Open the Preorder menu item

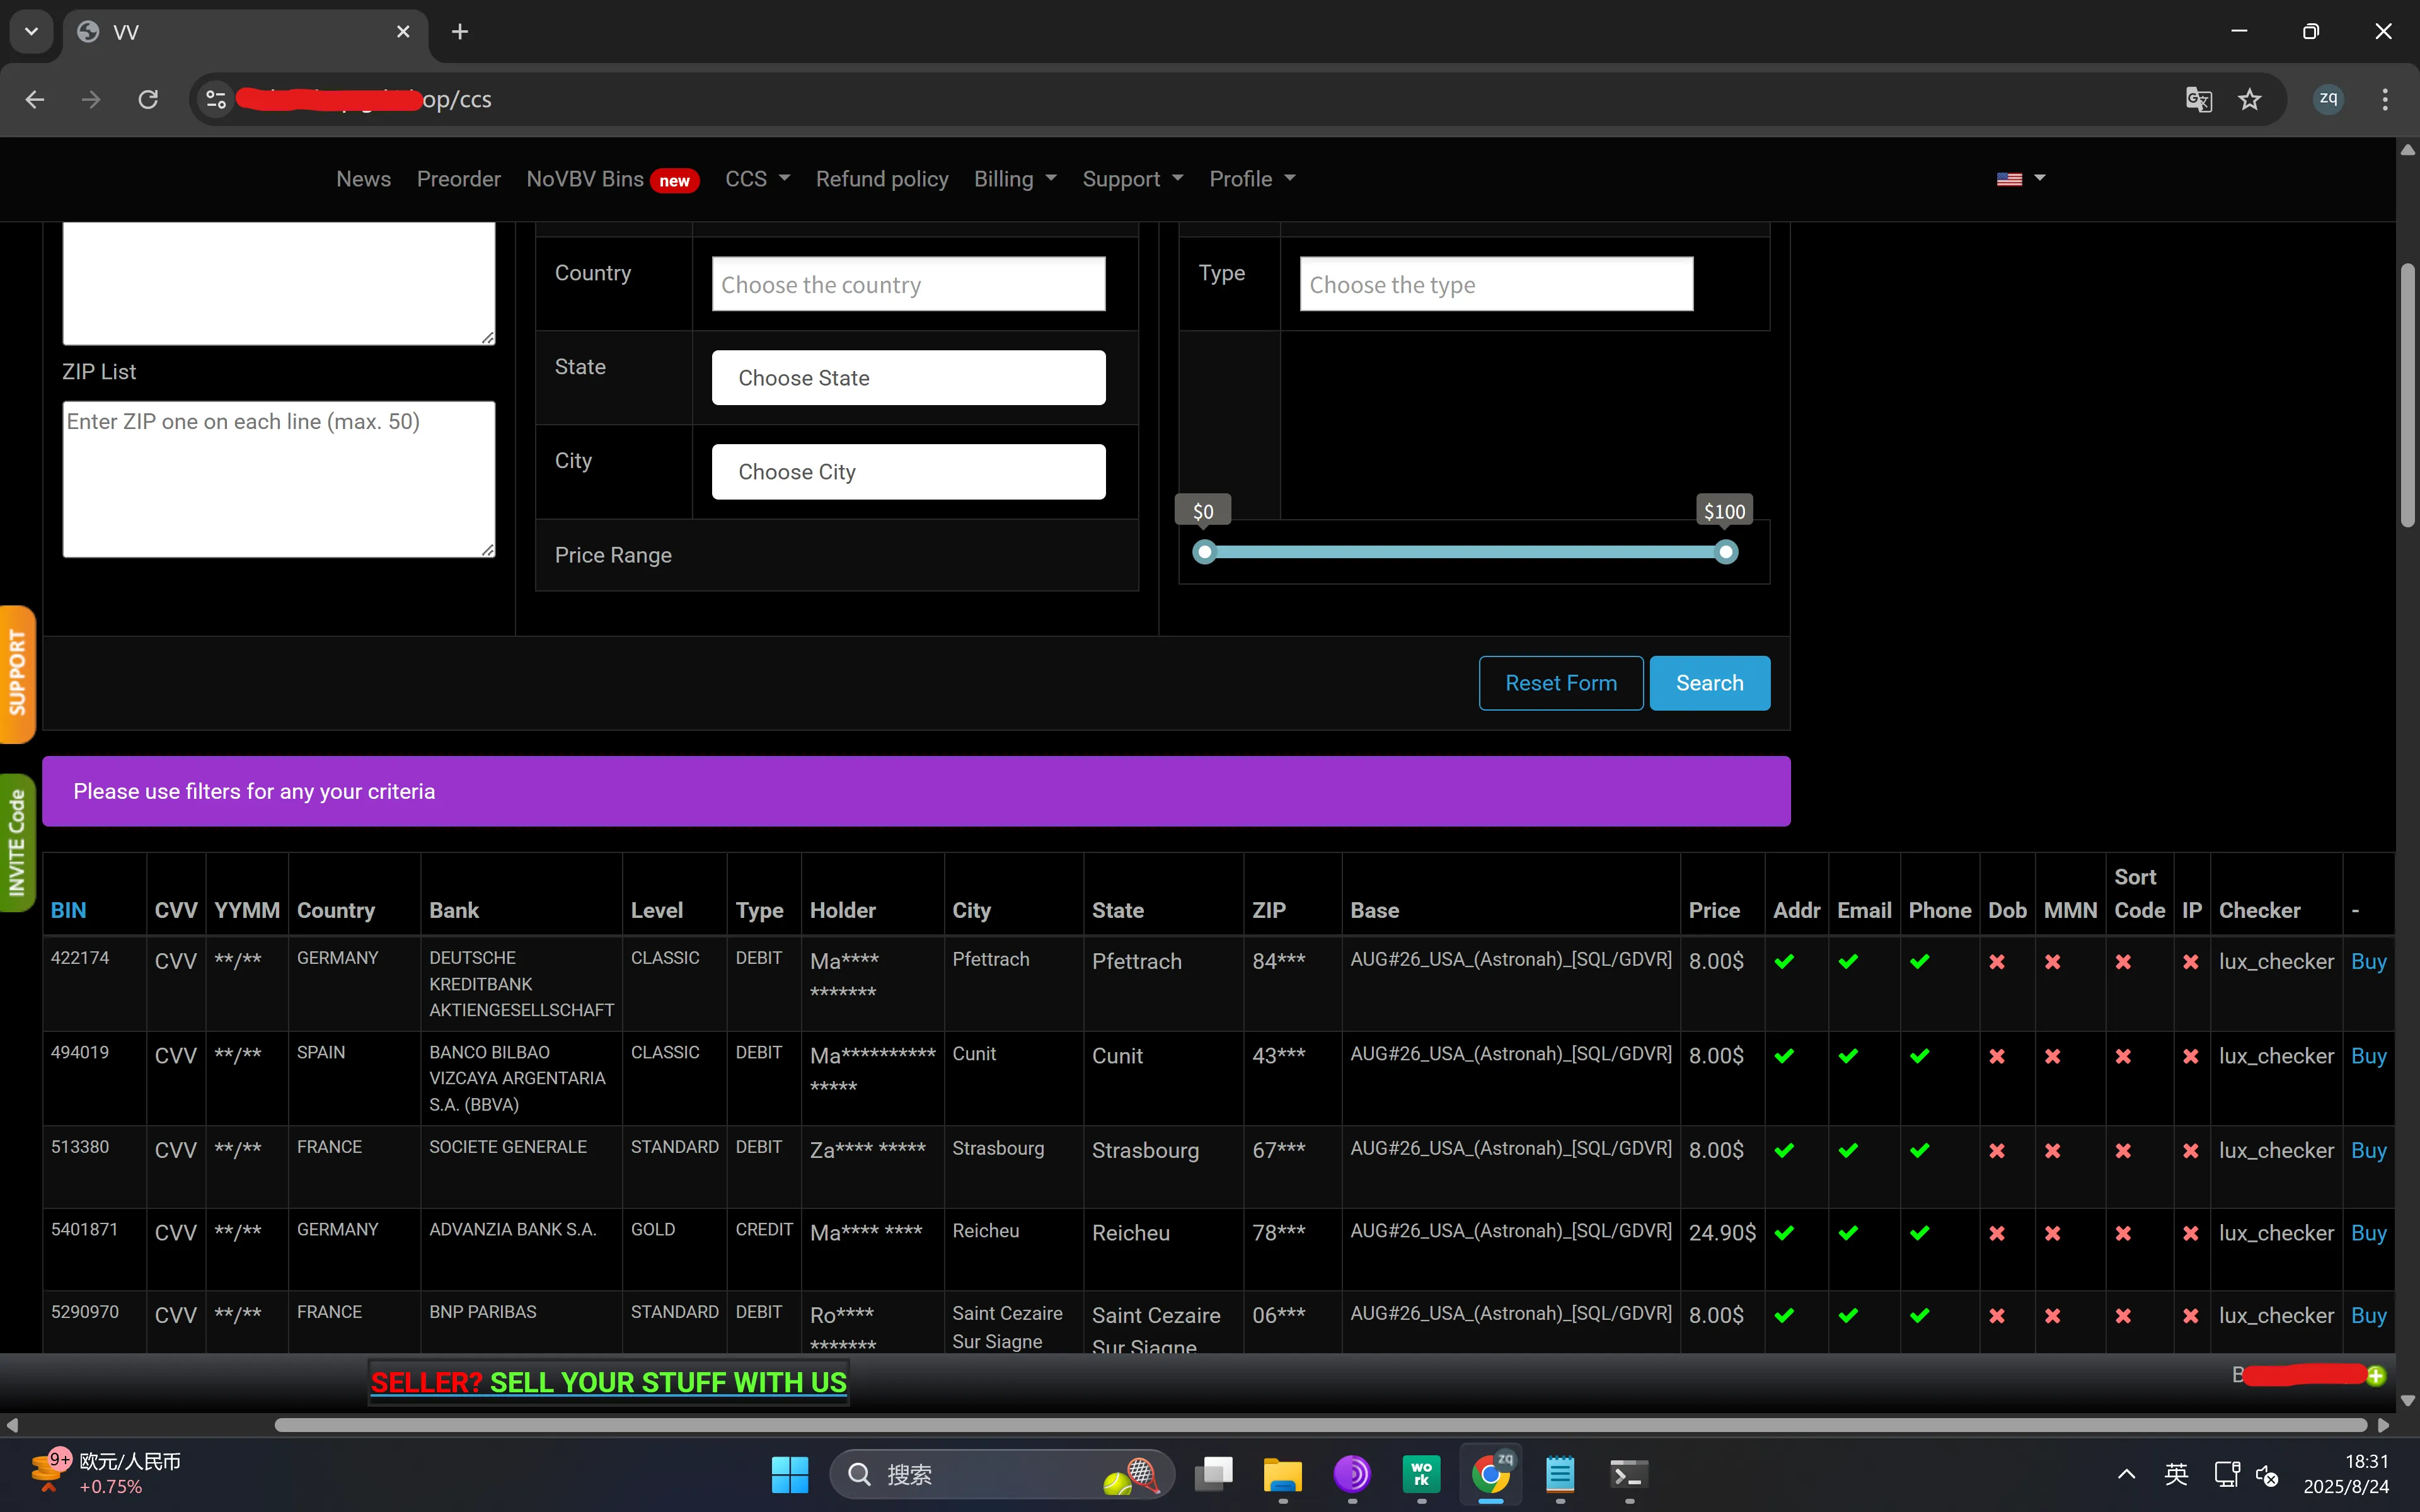(458, 179)
